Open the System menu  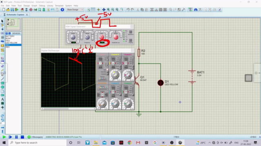pyautogui.click(x=69, y=6)
